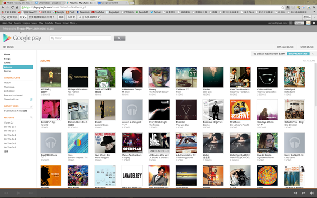The image size is (317, 198).
Task: Click the Google Play logo
Action: [x=22, y=38]
